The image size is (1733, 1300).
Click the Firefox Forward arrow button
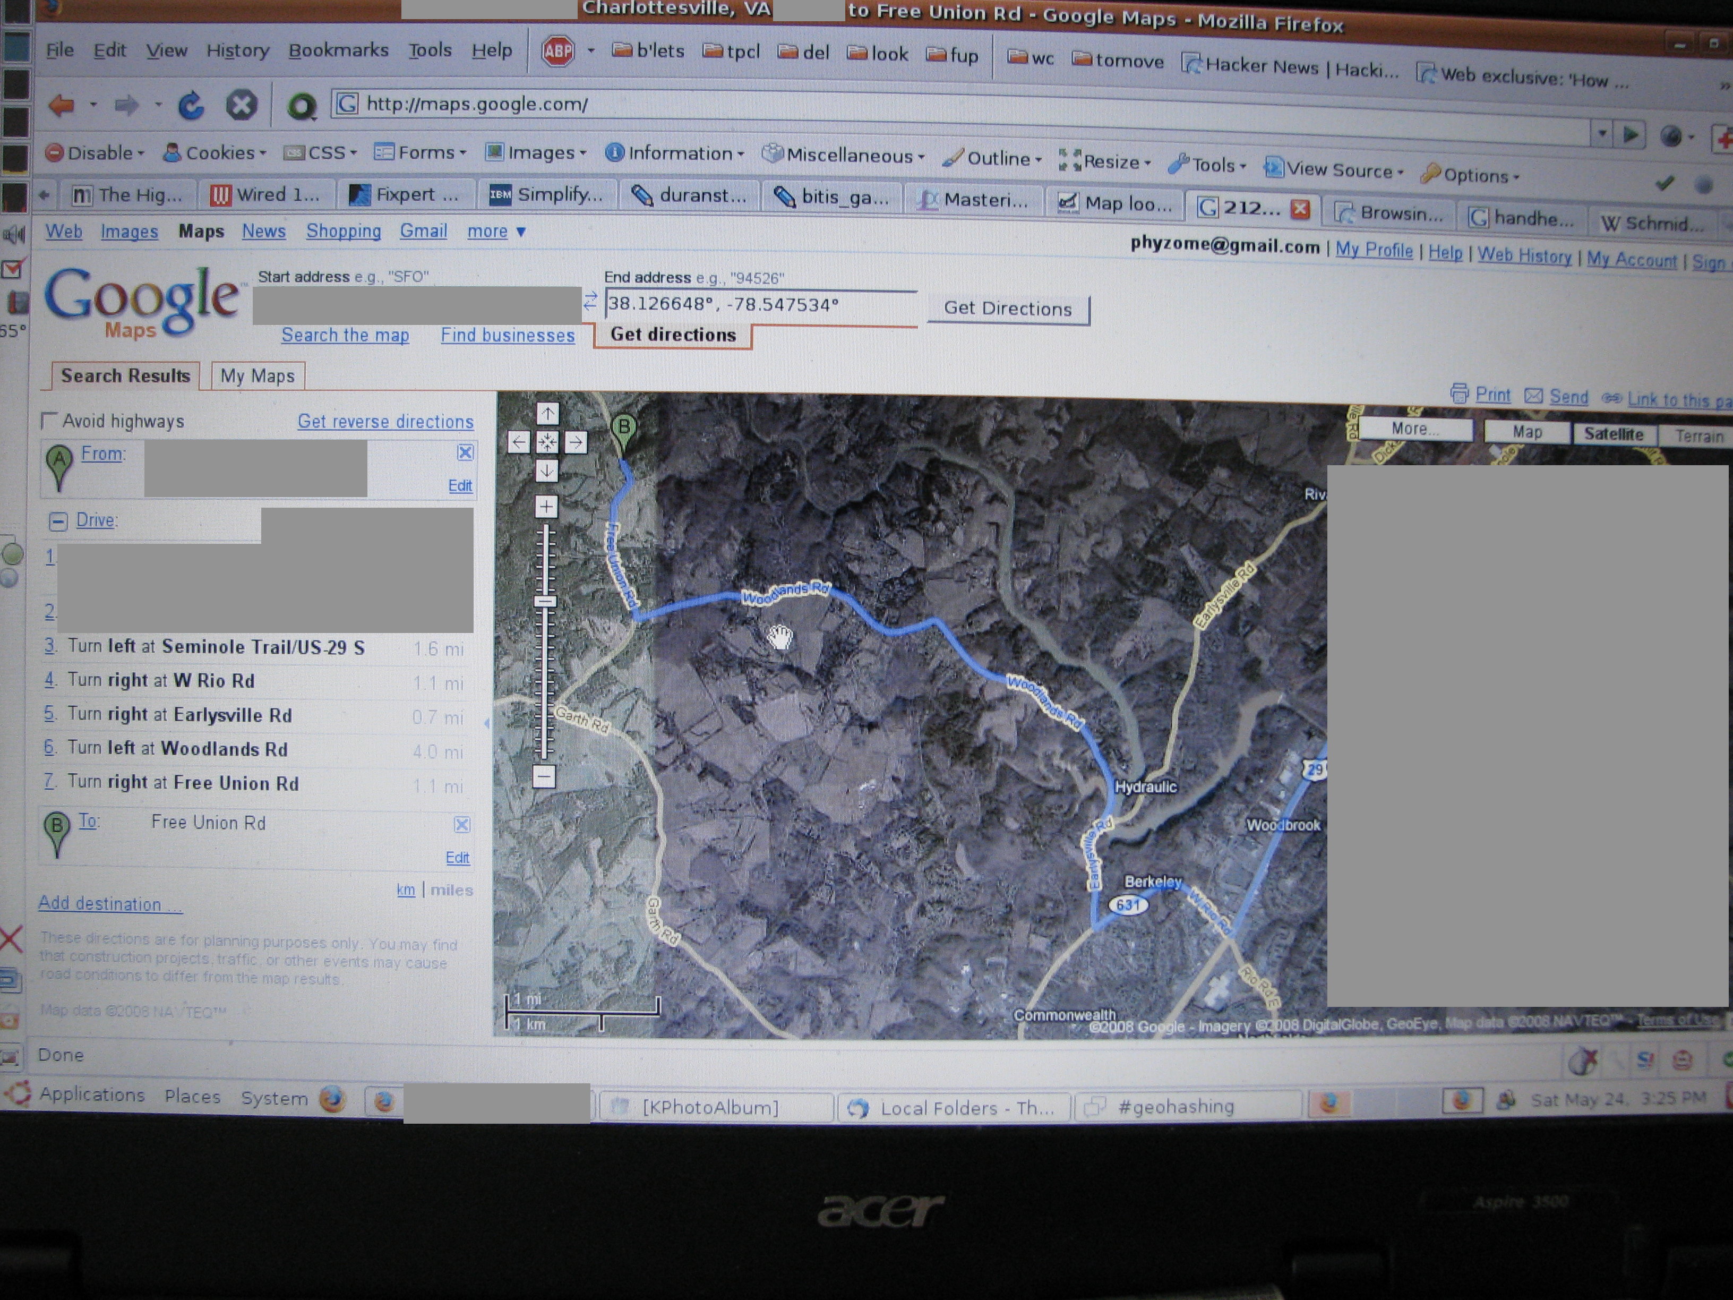click(126, 104)
